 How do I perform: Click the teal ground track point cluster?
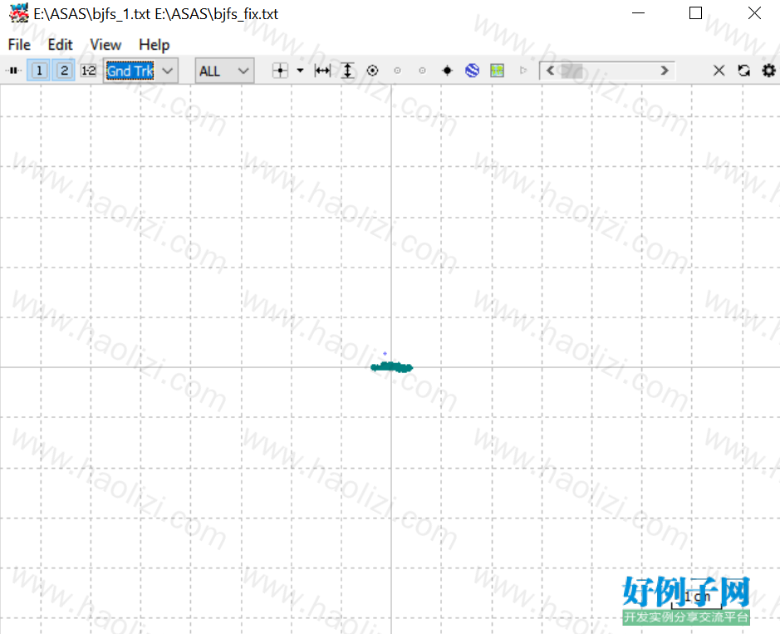pos(391,367)
